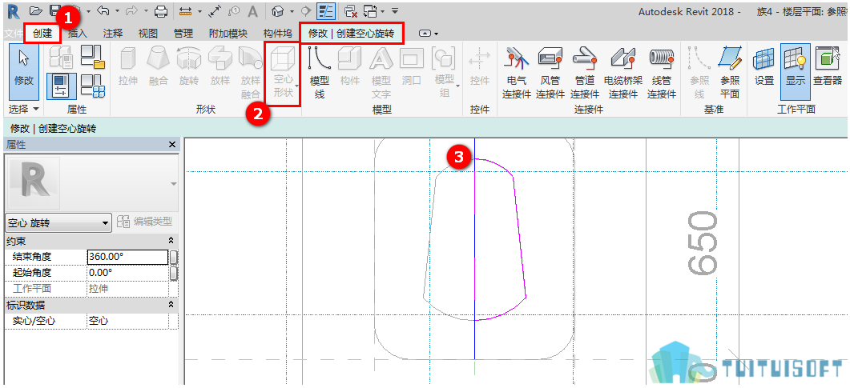Viewport: 850px width, 388px height.
Task: Select the 拉伸 extrusion tool
Action: 128,66
